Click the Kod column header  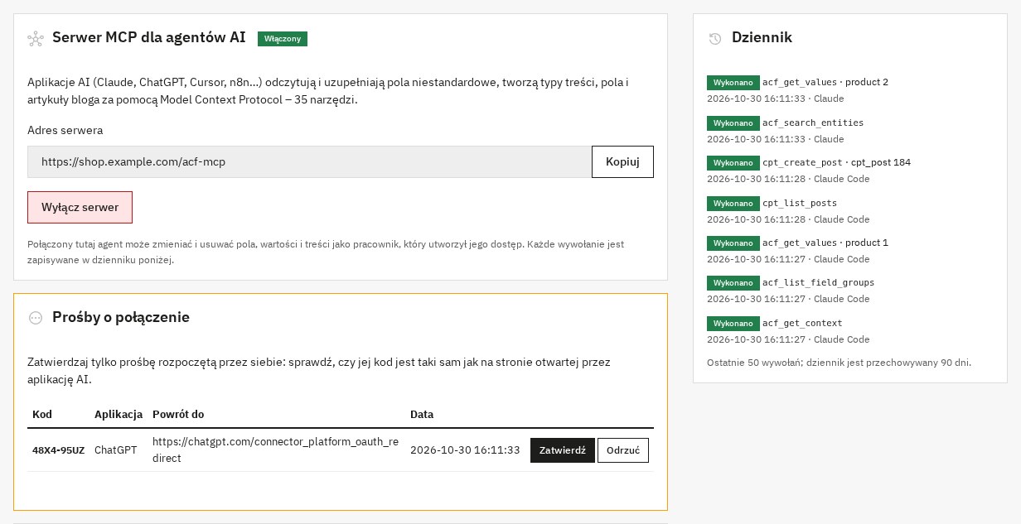[x=41, y=414]
